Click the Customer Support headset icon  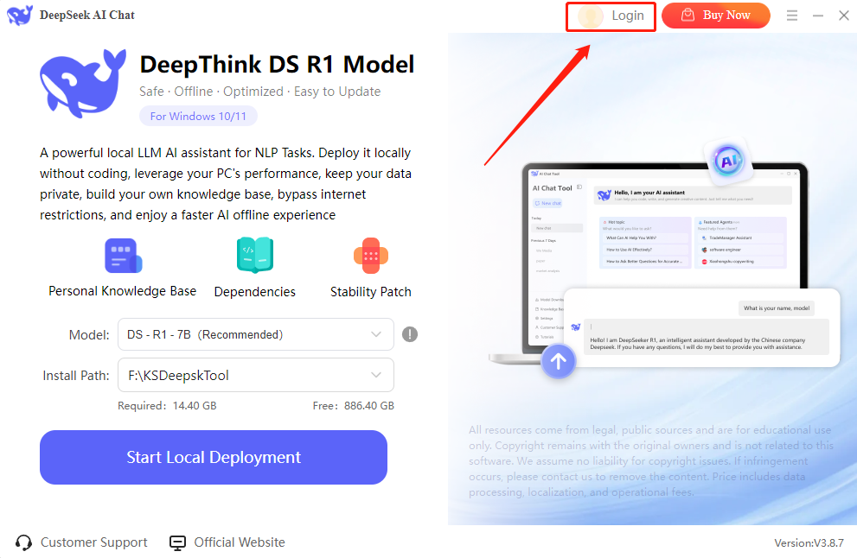23,542
